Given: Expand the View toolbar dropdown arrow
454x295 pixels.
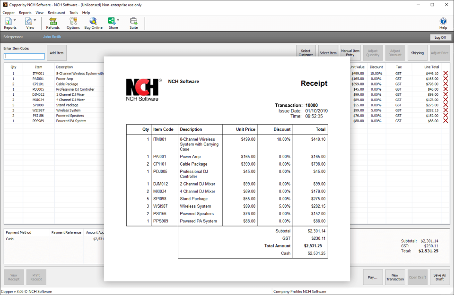Looking at the screenshot, I should [35, 20].
